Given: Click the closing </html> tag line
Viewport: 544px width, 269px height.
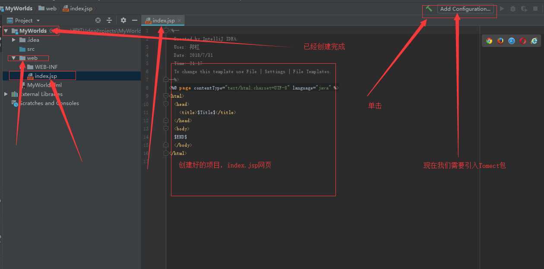Looking at the screenshot, I should pyautogui.click(x=178, y=153).
